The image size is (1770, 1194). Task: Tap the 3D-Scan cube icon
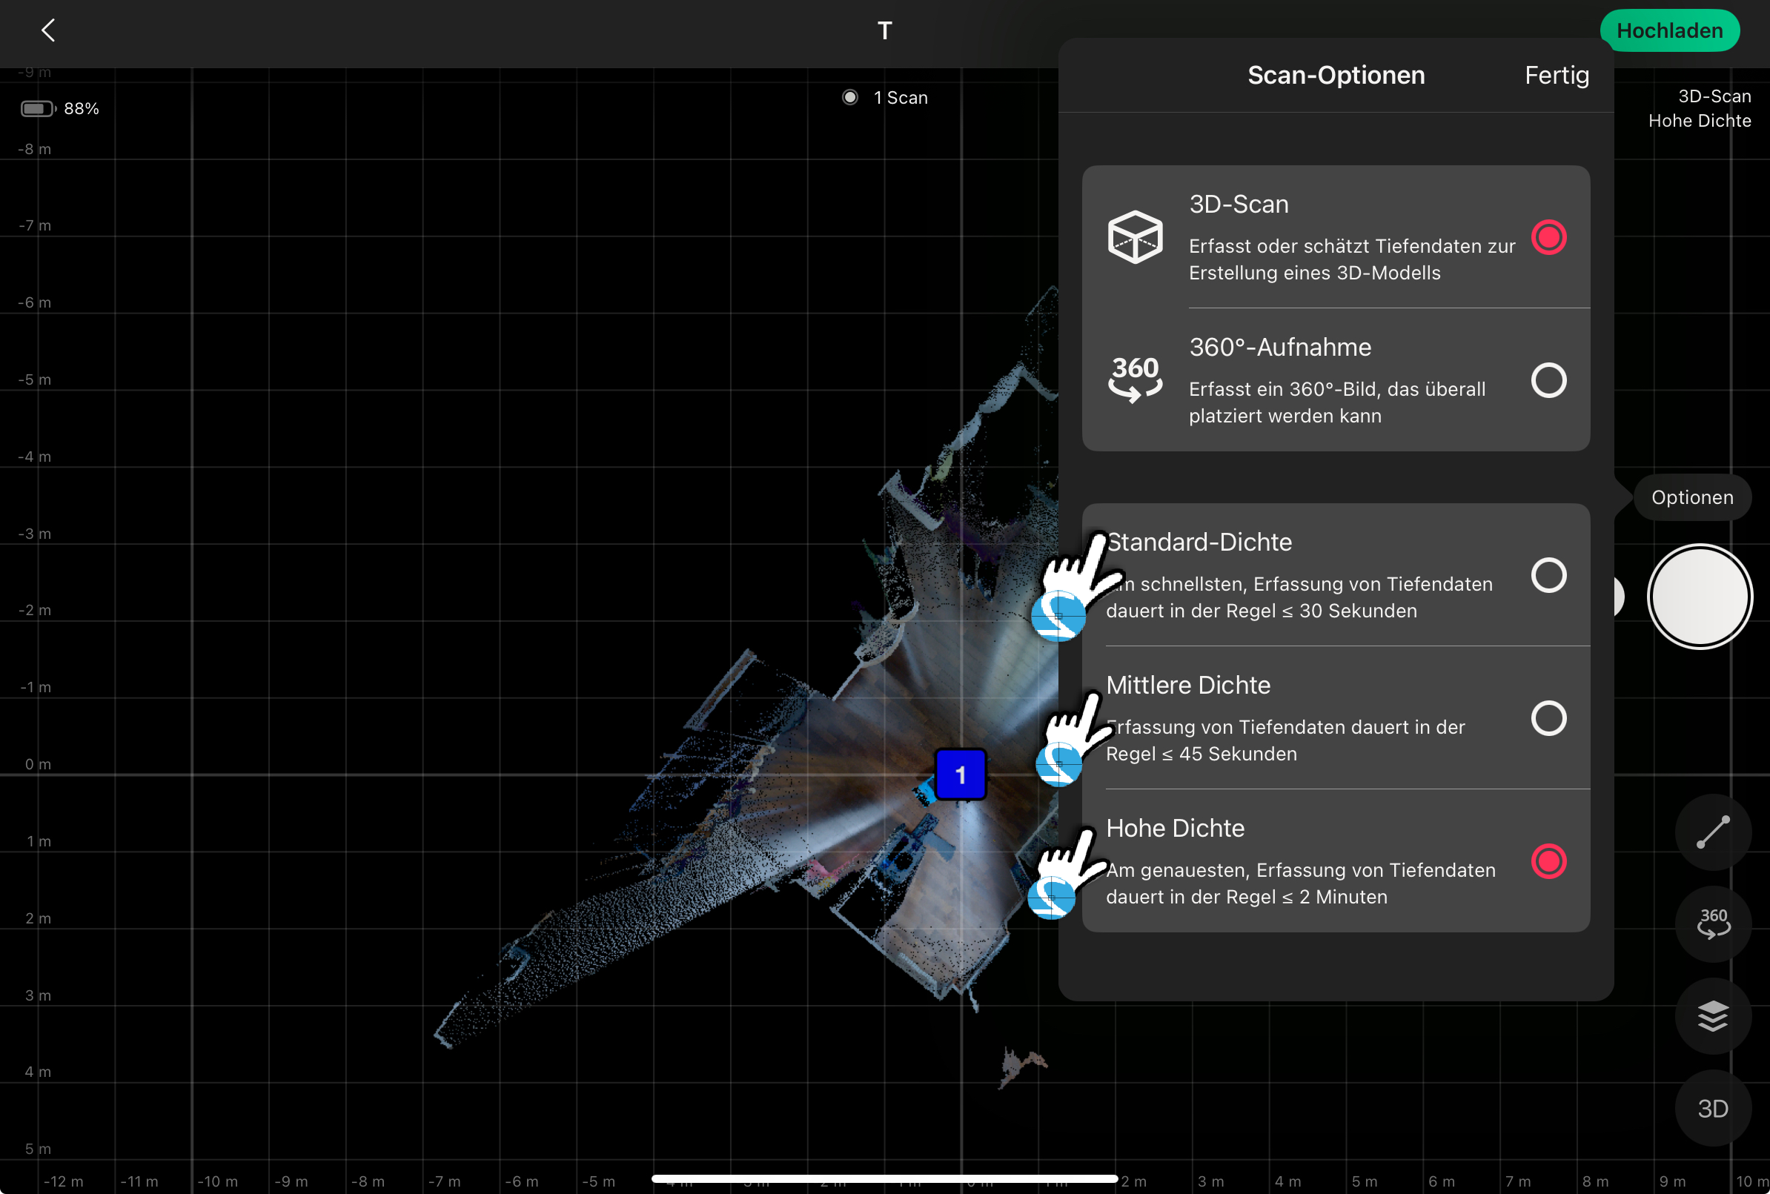click(1134, 237)
